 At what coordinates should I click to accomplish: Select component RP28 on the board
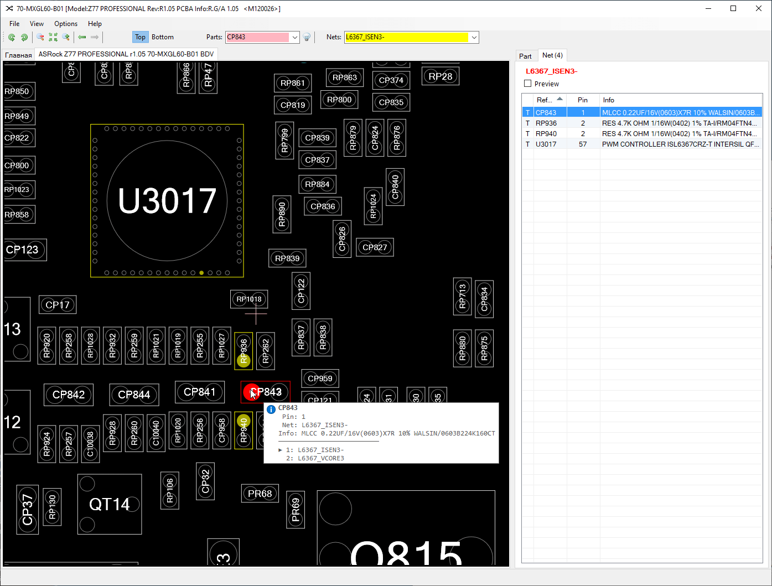point(441,76)
